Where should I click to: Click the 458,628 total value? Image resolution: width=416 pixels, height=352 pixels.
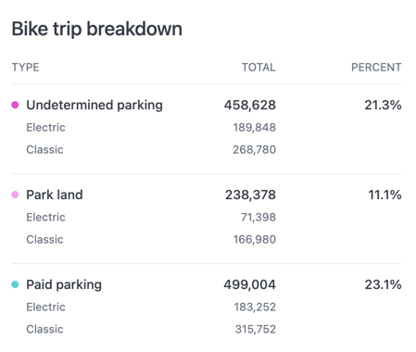point(250,106)
